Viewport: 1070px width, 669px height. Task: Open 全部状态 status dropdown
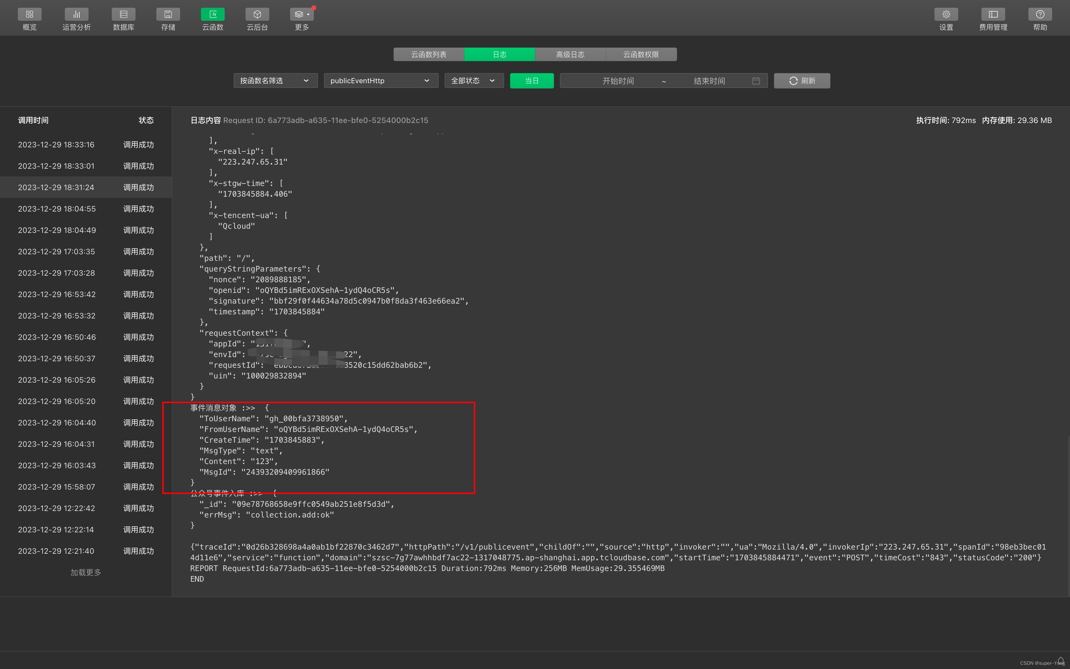tap(474, 81)
